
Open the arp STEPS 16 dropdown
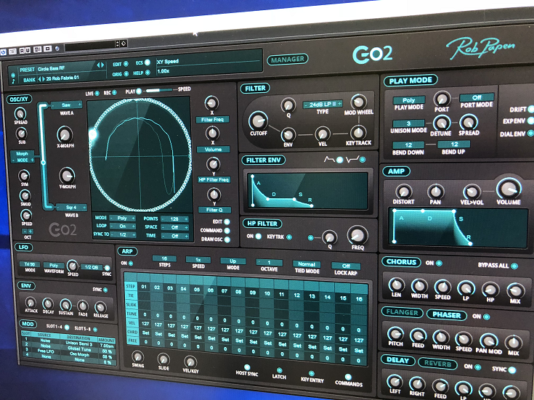coord(164,258)
